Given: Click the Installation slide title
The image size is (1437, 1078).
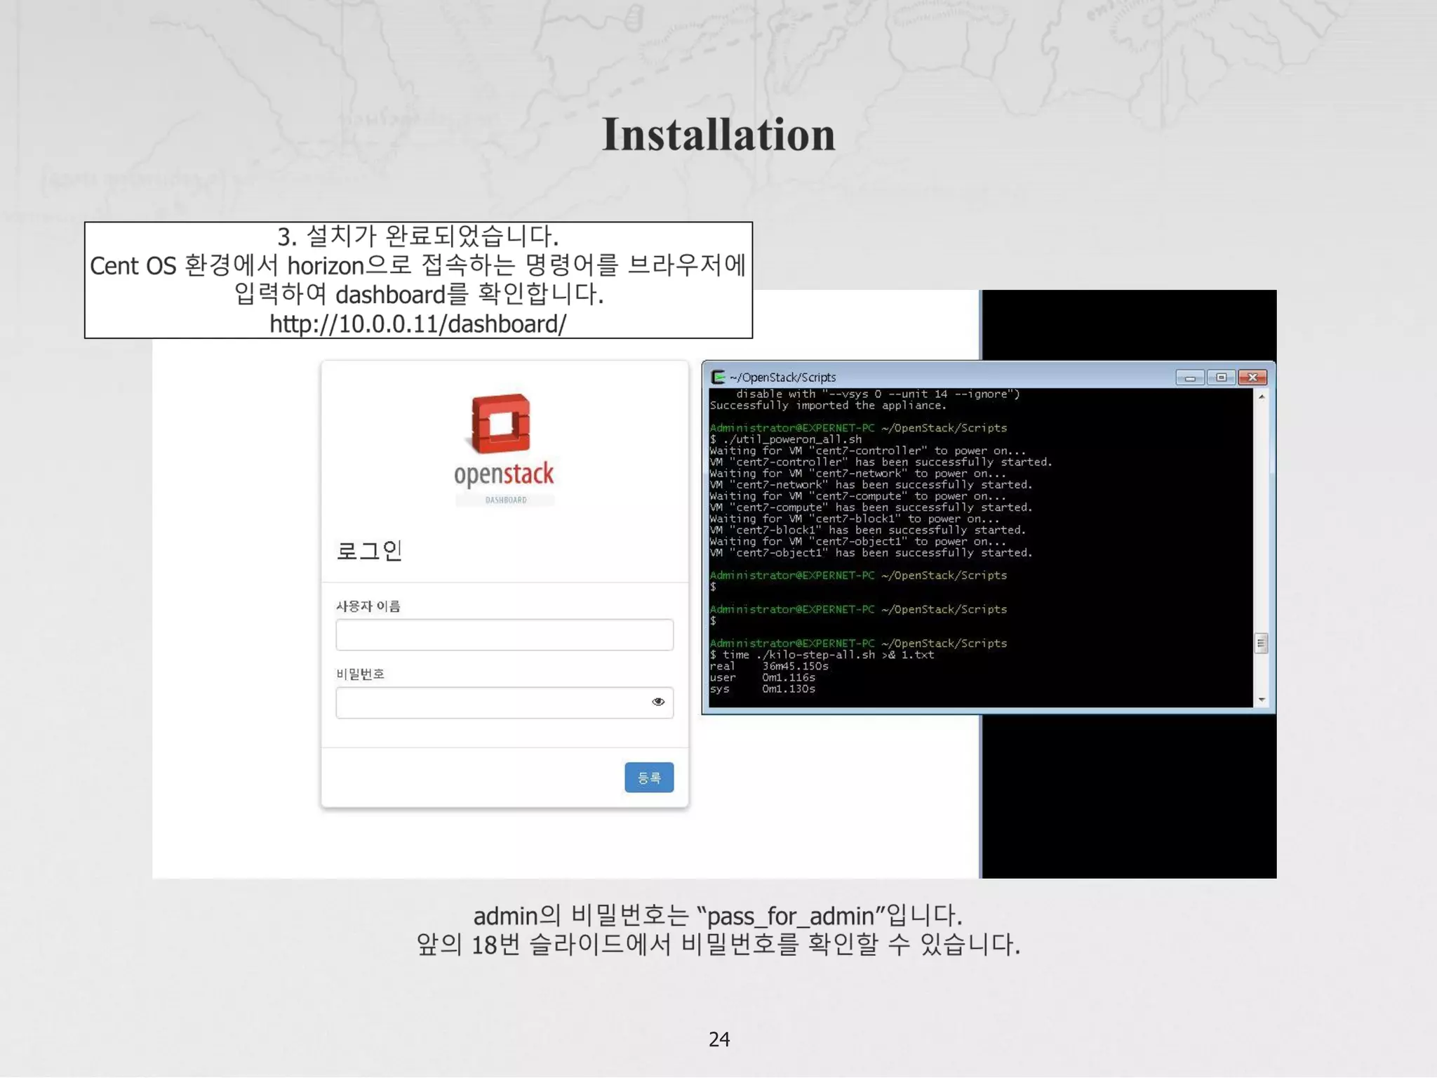Looking at the screenshot, I should click(718, 134).
